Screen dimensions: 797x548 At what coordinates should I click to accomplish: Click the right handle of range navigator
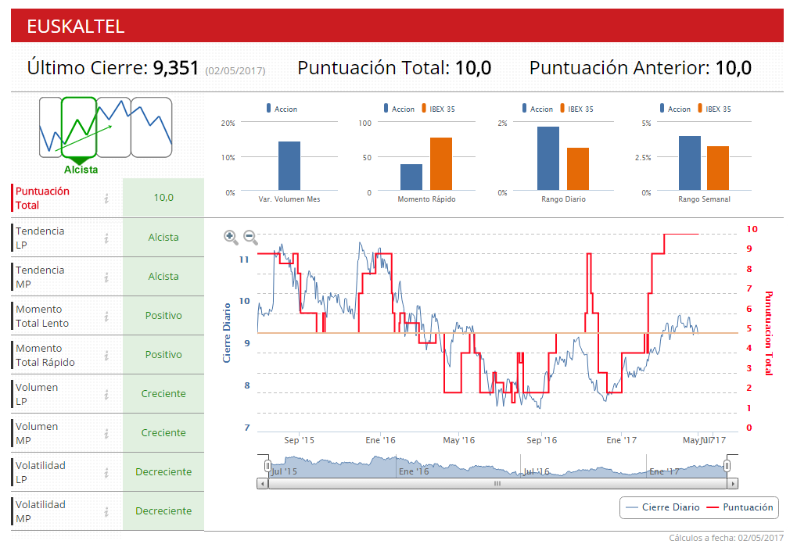coord(727,466)
